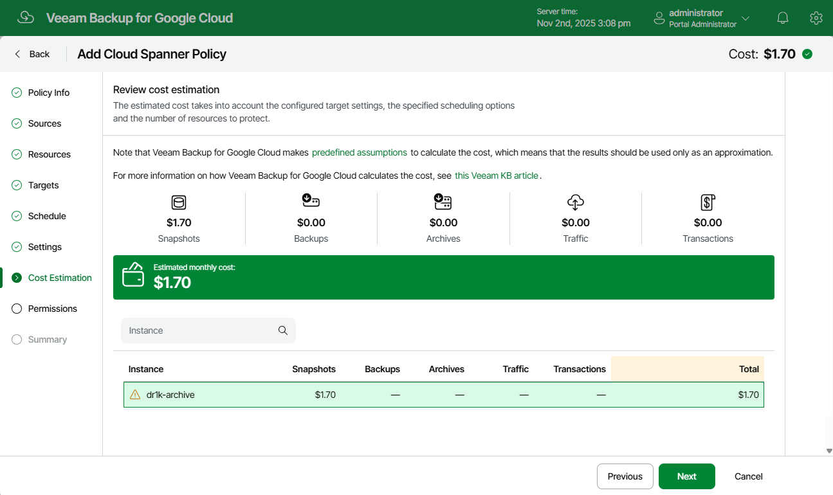Sort by the Snapshots column header
Viewport: 833px width, 495px height.
(x=314, y=369)
